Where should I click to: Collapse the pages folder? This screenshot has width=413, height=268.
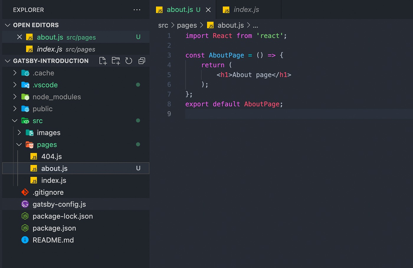[19, 145]
